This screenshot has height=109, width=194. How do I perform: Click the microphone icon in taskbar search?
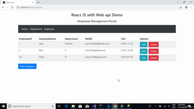[x=53, y=106]
